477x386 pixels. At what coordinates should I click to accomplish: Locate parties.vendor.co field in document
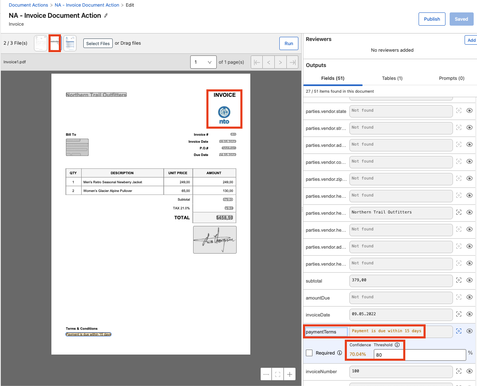[x=459, y=161]
